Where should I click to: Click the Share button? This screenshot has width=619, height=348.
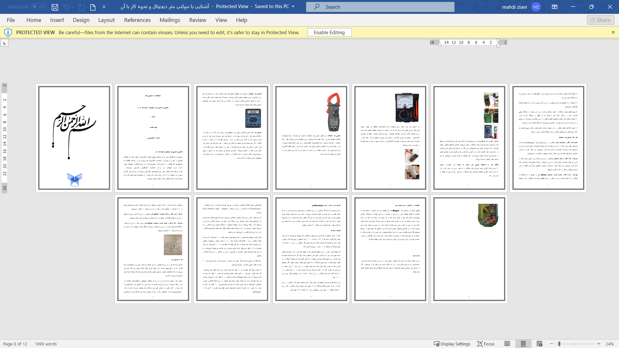point(600,20)
